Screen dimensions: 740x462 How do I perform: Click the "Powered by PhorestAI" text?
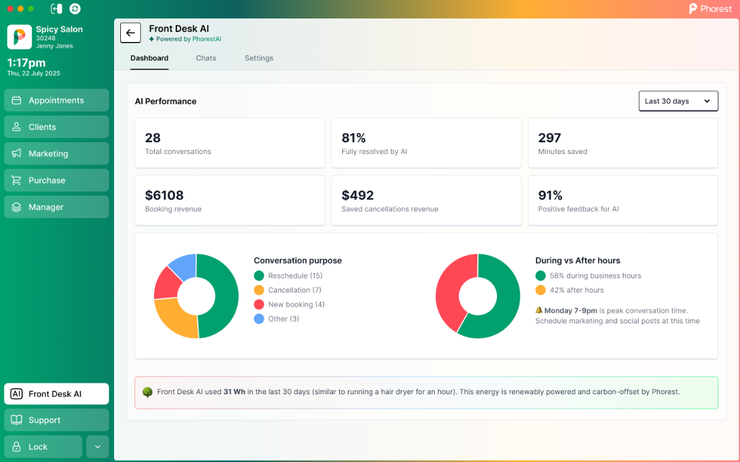pos(189,39)
